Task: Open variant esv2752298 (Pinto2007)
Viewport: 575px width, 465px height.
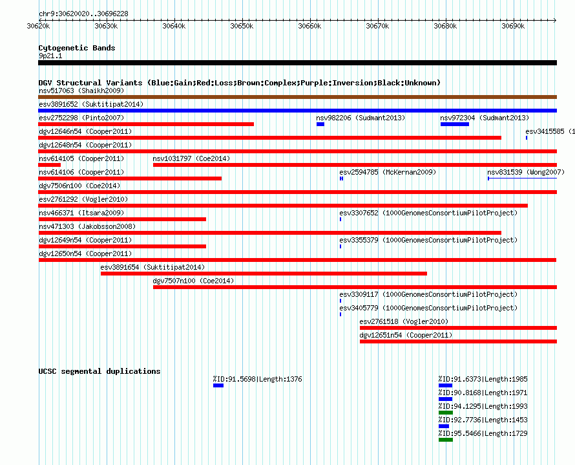Action: pyautogui.click(x=81, y=118)
